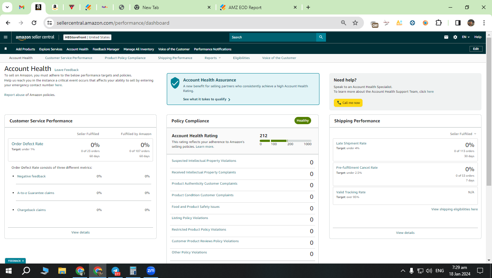Open the tab search dropdown arrow

coord(7,7)
